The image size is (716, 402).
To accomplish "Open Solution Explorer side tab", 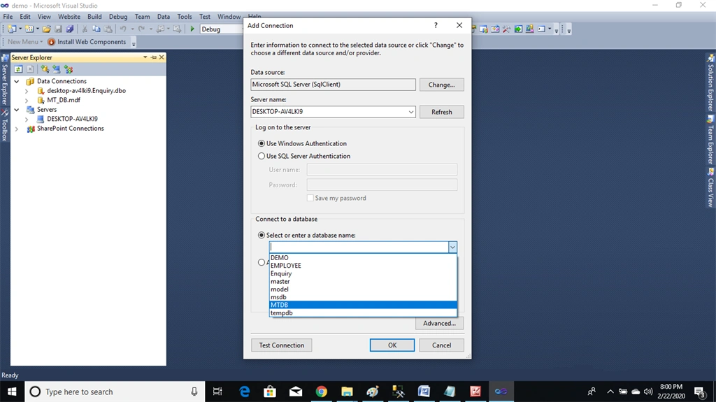I will click(710, 82).
